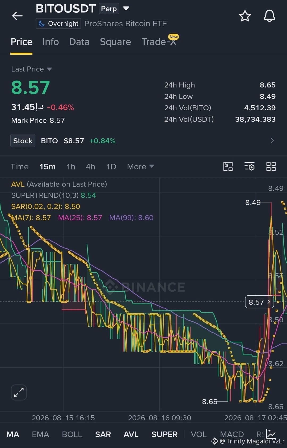
Task: Toggle the SUPER indicator
Action: coord(164,434)
